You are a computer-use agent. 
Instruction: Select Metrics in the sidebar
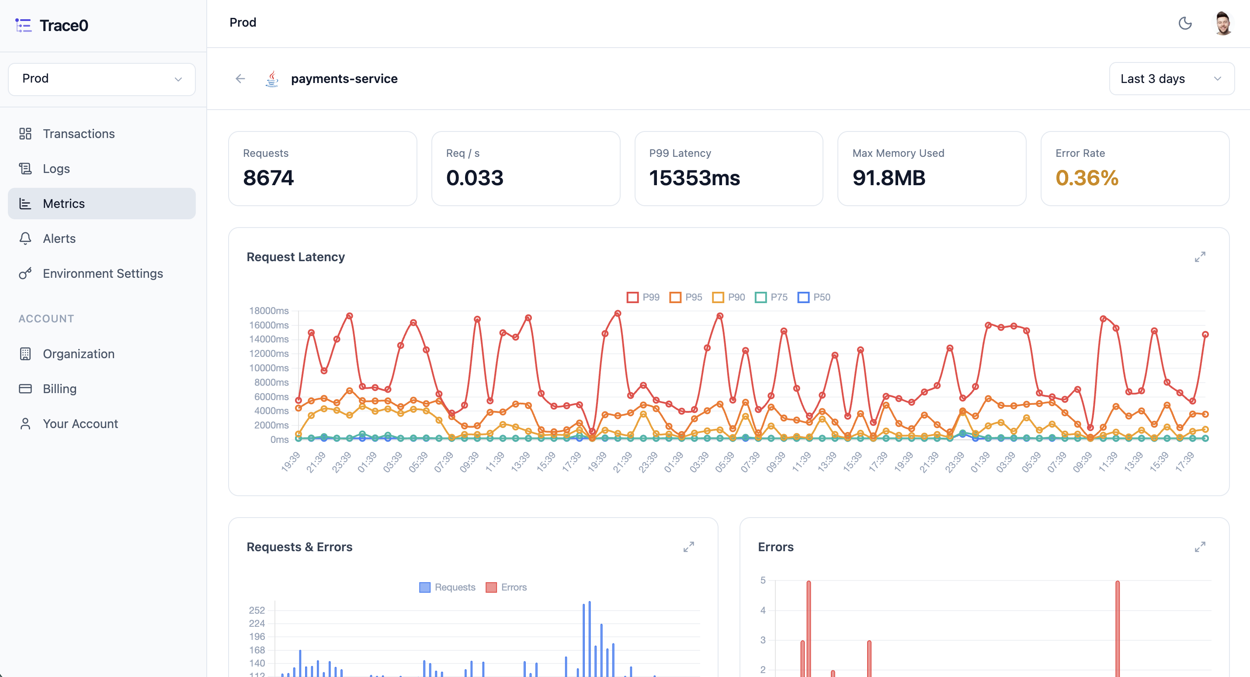(102, 203)
